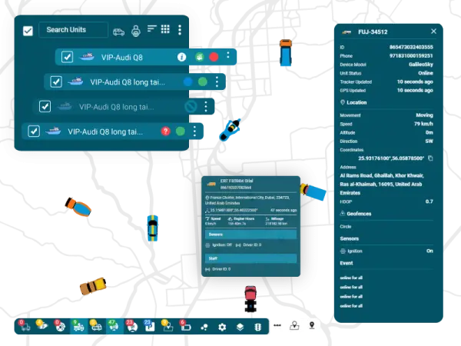The width and height of the screenshot is (461, 346).
Task: Uncheck the VIP-Audi Q8 unit checkbox
Action: [x=68, y=57]
